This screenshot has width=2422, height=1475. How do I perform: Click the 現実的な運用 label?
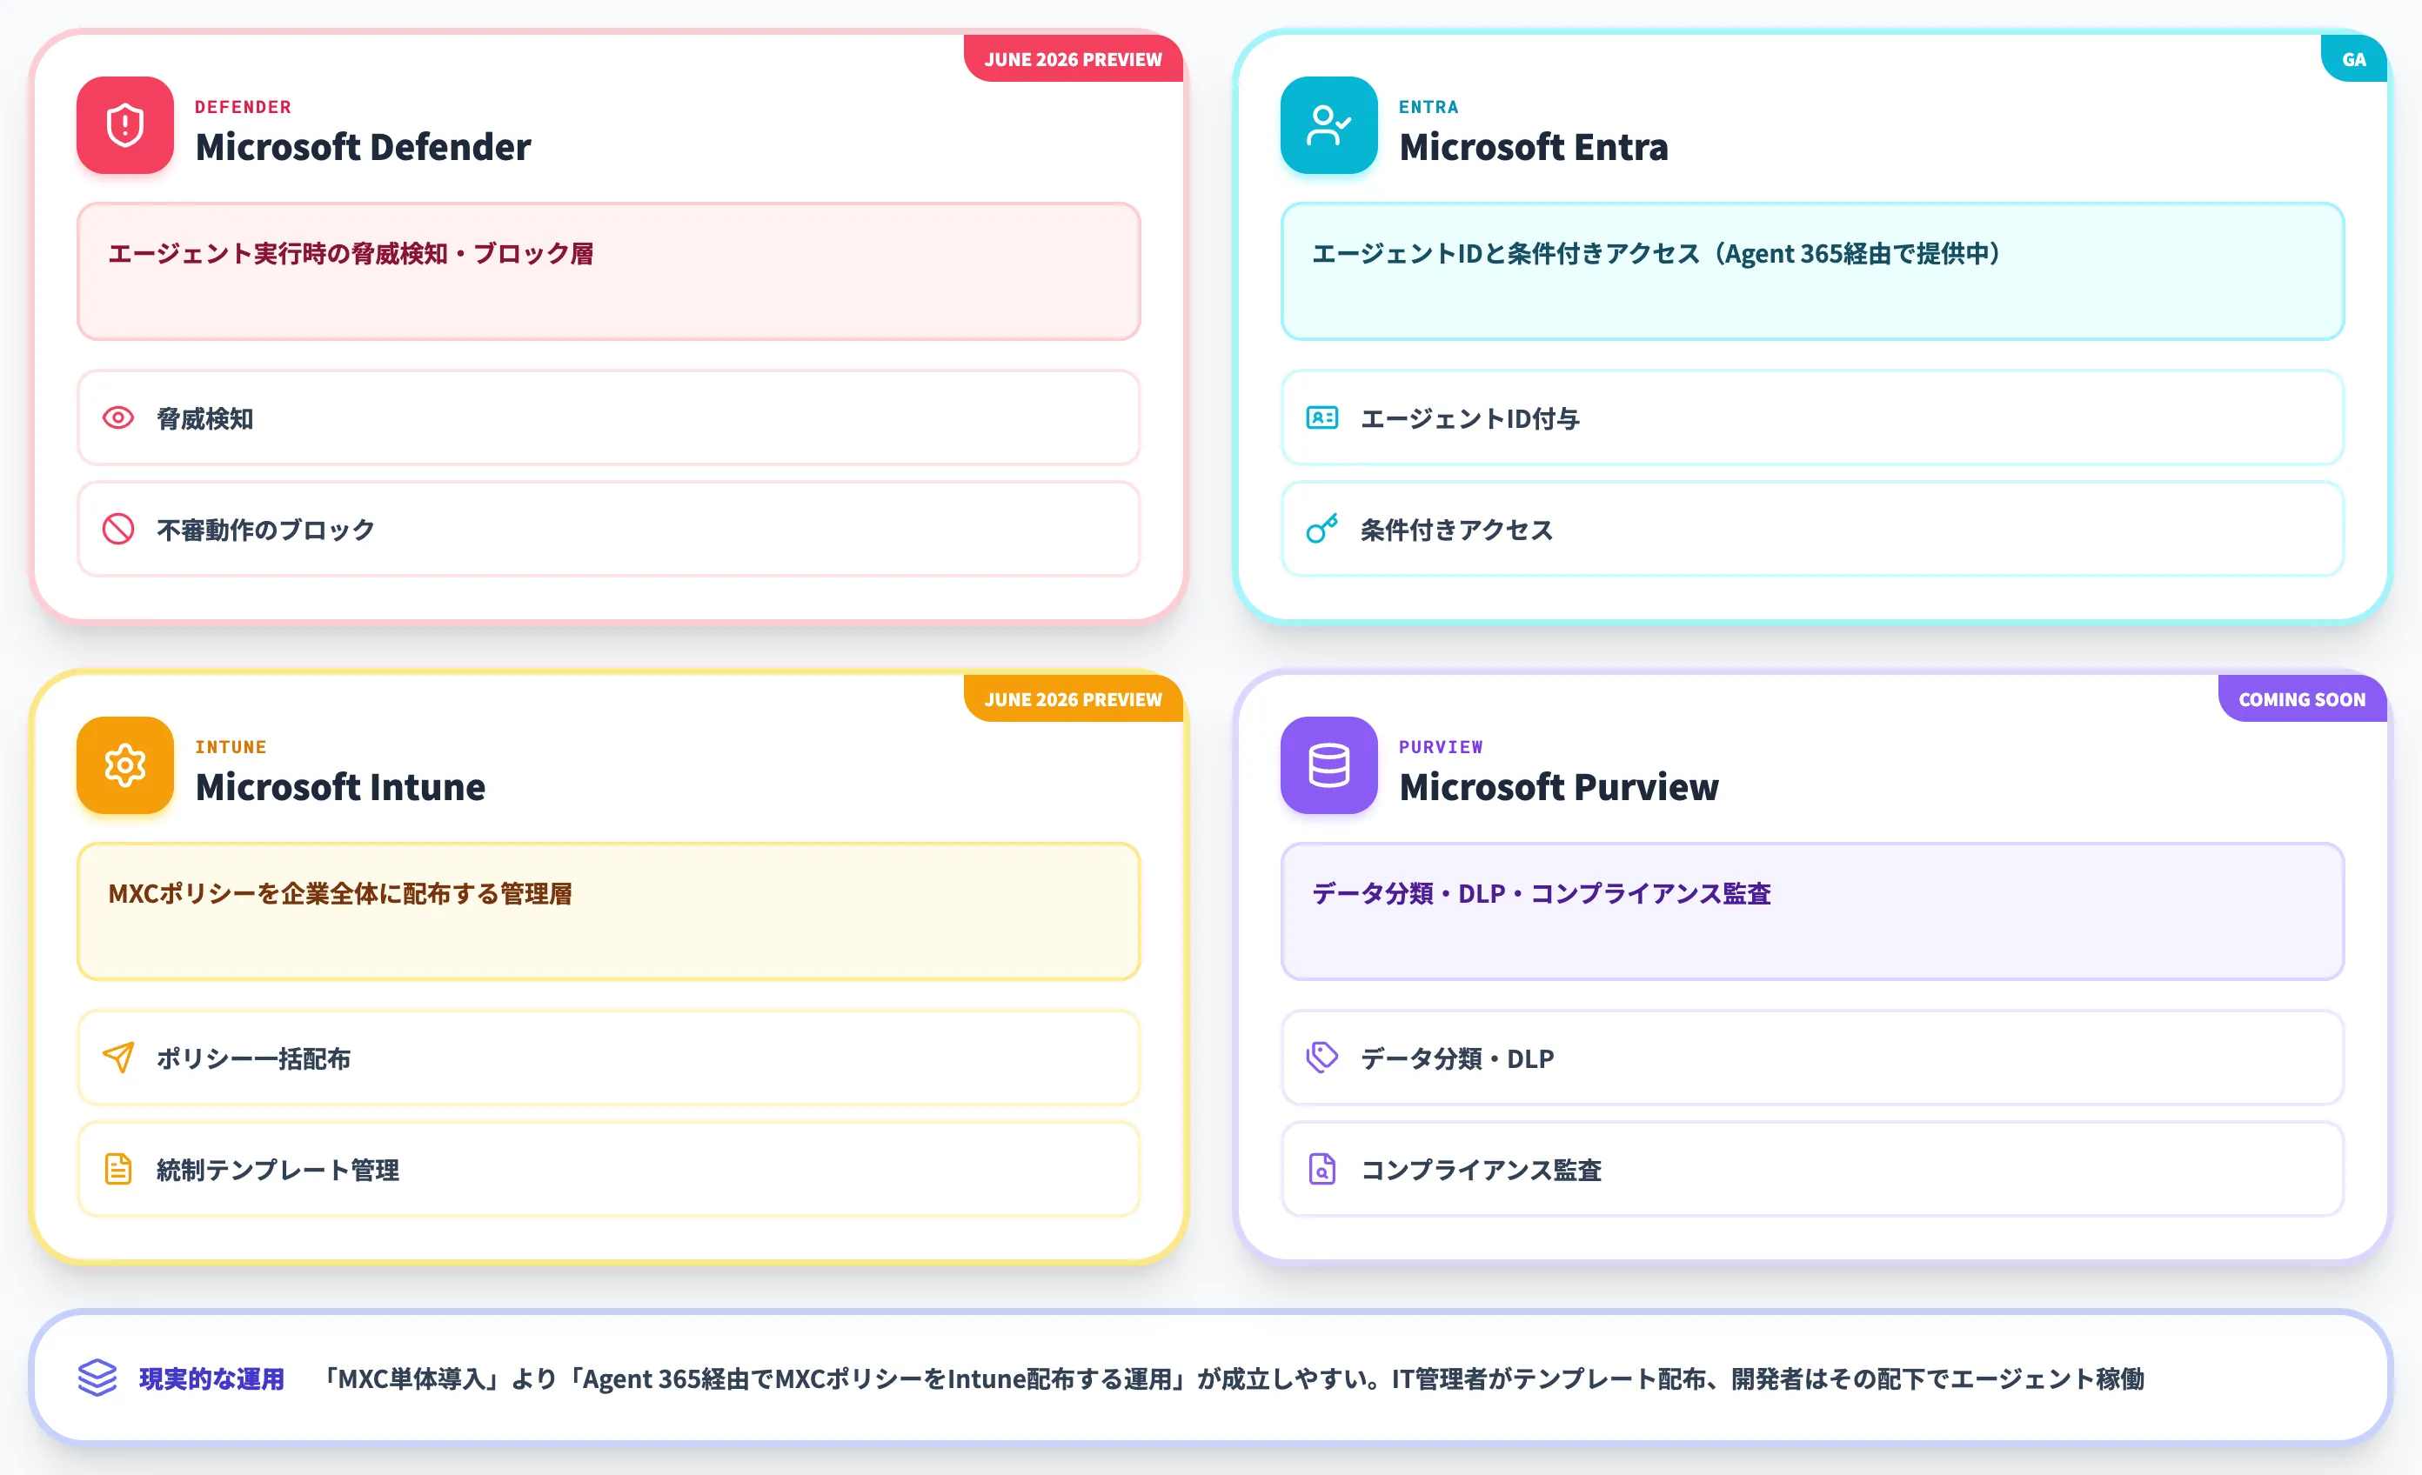coord(211,1378)
